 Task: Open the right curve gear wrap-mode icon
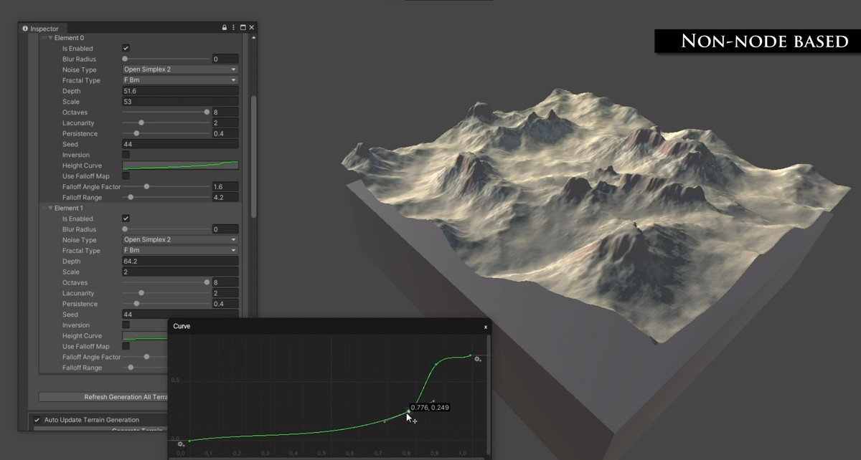[478, 359]
